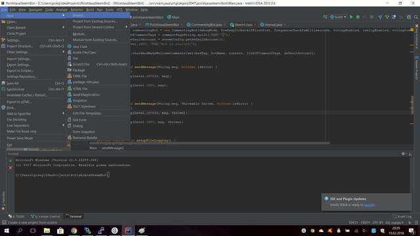420x236 pixels.
Task: Open the Key Promoter X side panel
Action: pos(417,37)
